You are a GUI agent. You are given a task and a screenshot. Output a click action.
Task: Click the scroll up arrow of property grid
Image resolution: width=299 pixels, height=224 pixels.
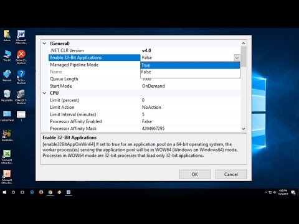point(244,43)
